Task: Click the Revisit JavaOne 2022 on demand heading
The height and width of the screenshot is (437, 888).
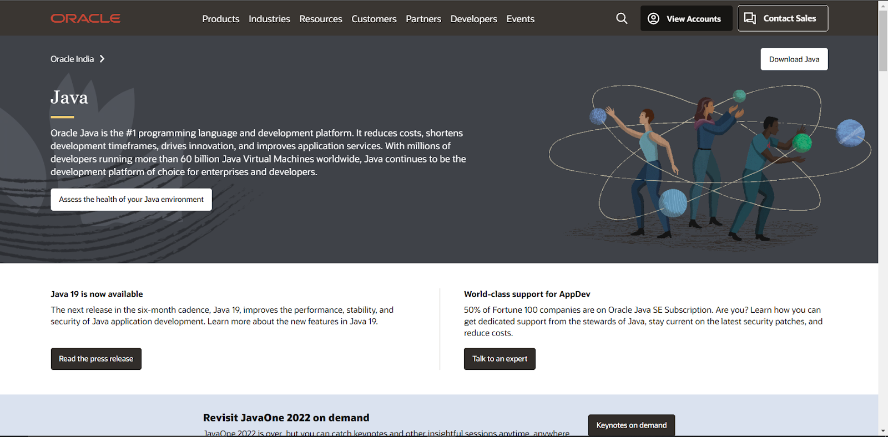Action: [286, 418]
